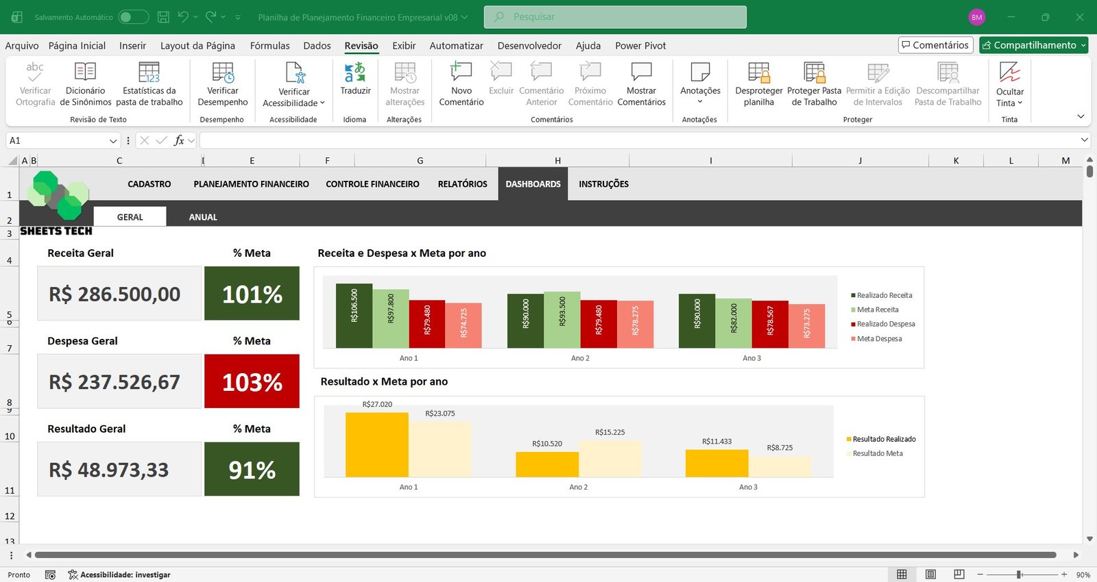Viewport: 1097px width, 582px height.
Task: Switch to Page Break Preview view
Action: pos(959,574)
